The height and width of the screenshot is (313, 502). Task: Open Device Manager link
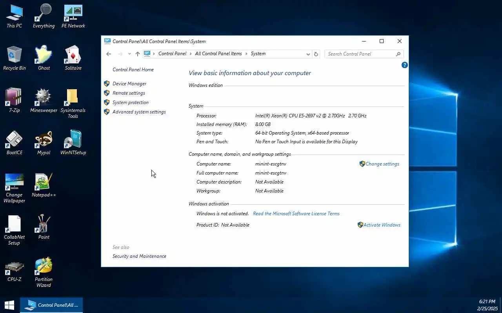129,84
